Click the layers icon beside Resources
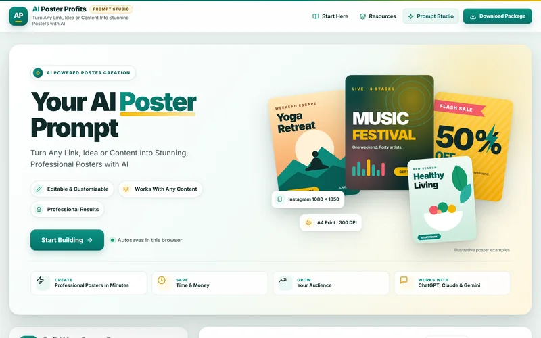541x338 pixels. click(362, 16)
